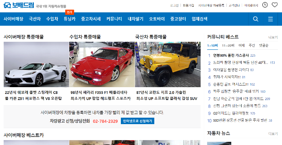
Task: Open the 내차팔기 menu
Action: coord(136,19)
